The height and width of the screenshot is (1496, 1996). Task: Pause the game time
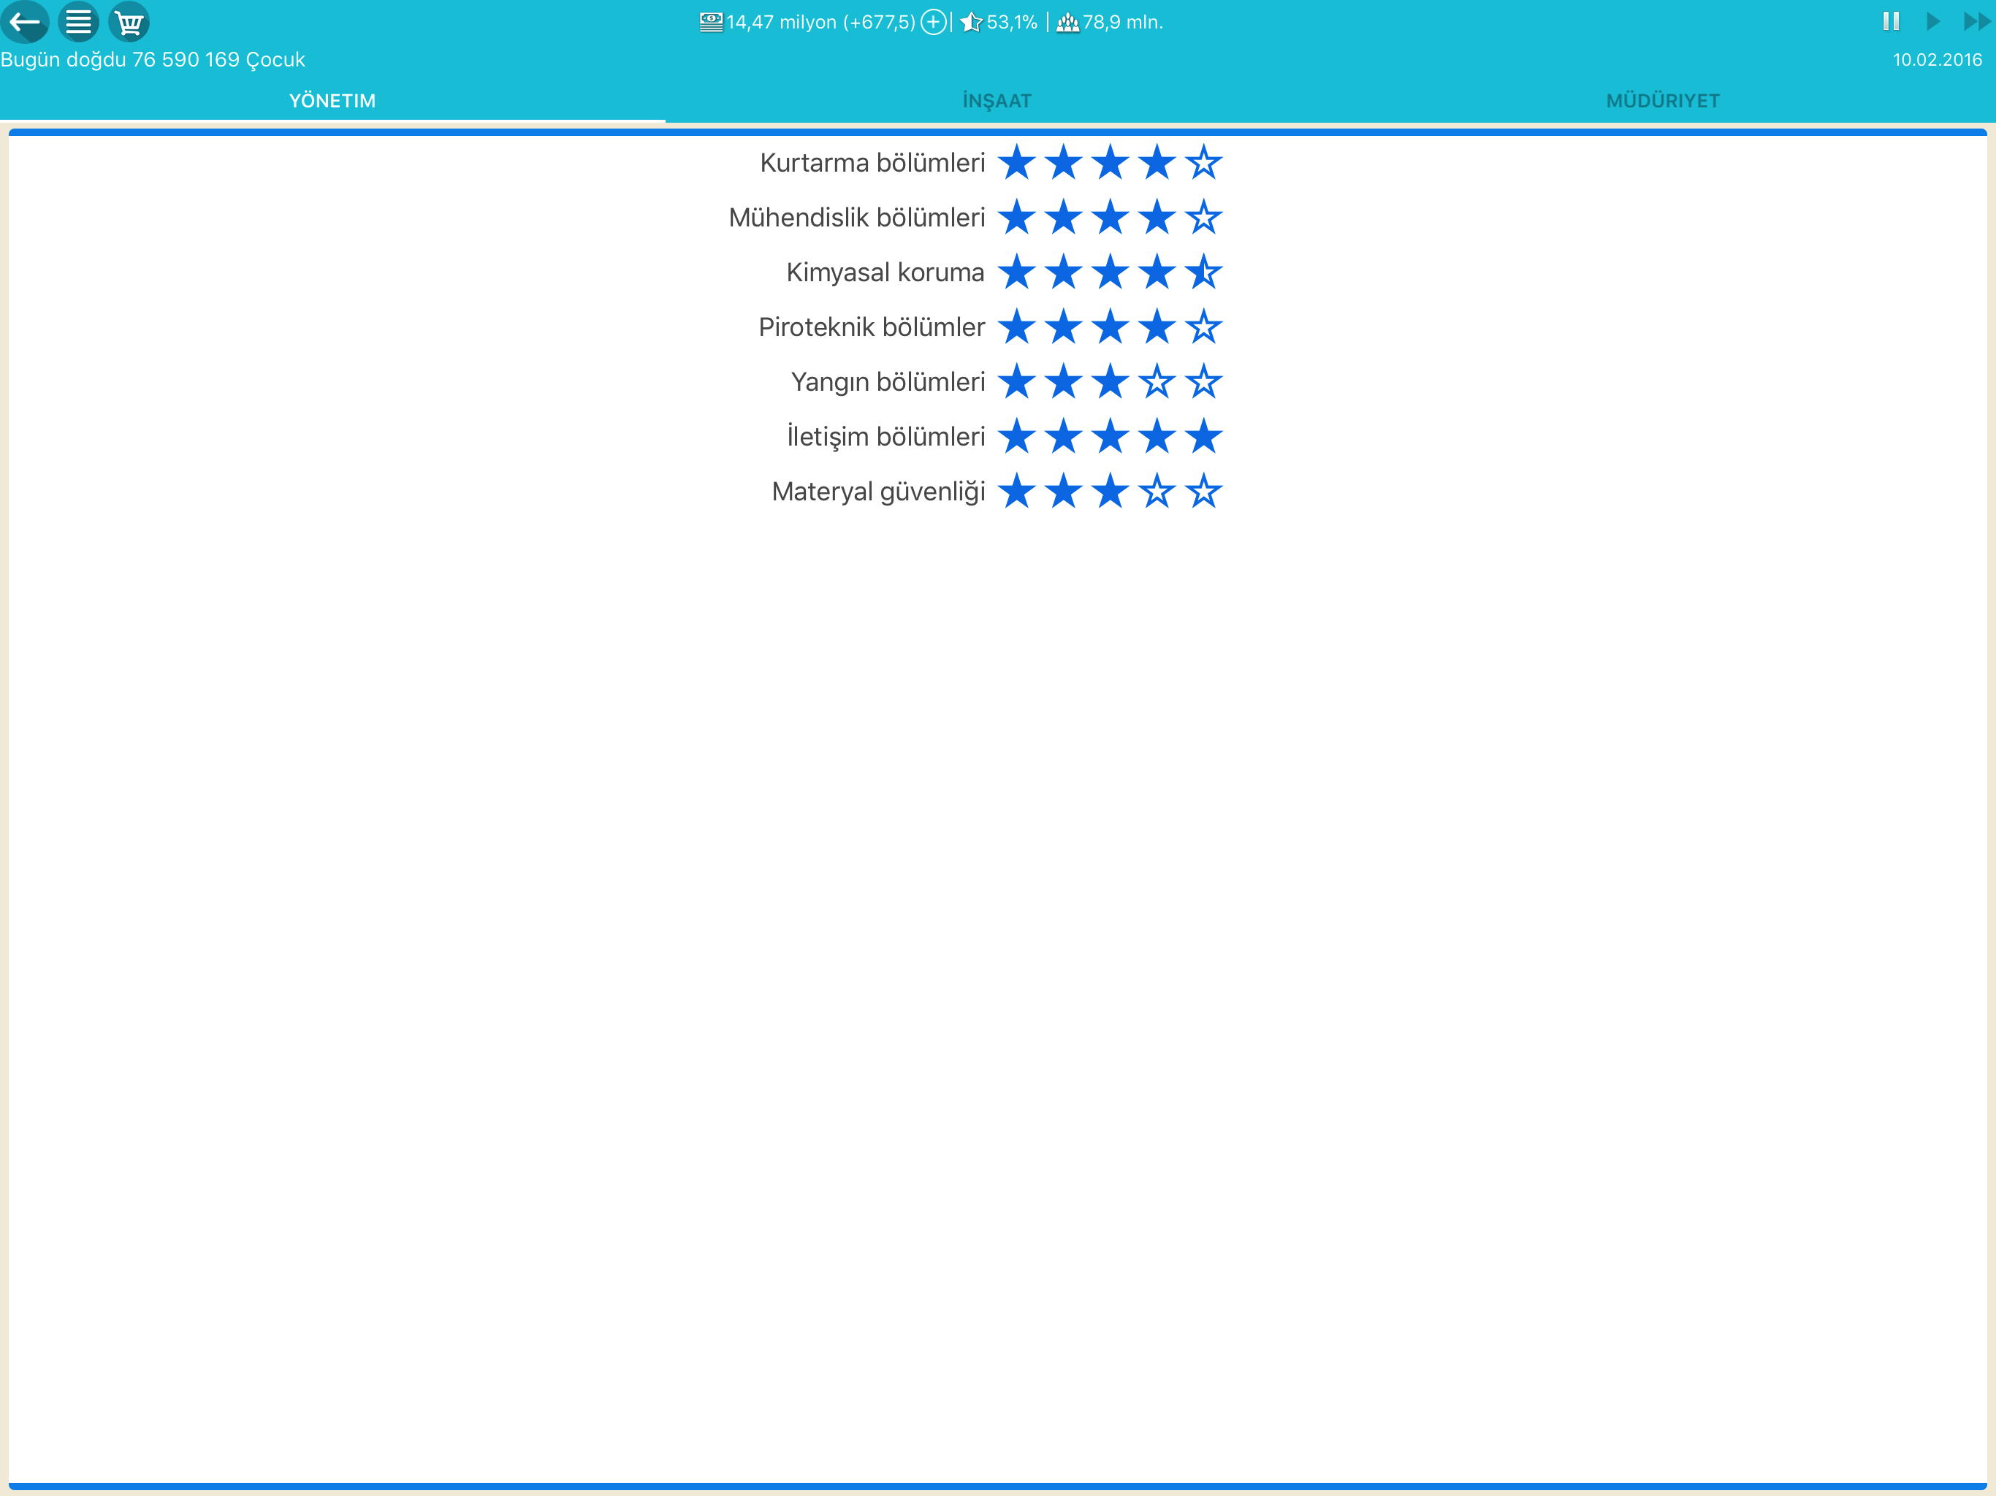[x=1890, y=20]
